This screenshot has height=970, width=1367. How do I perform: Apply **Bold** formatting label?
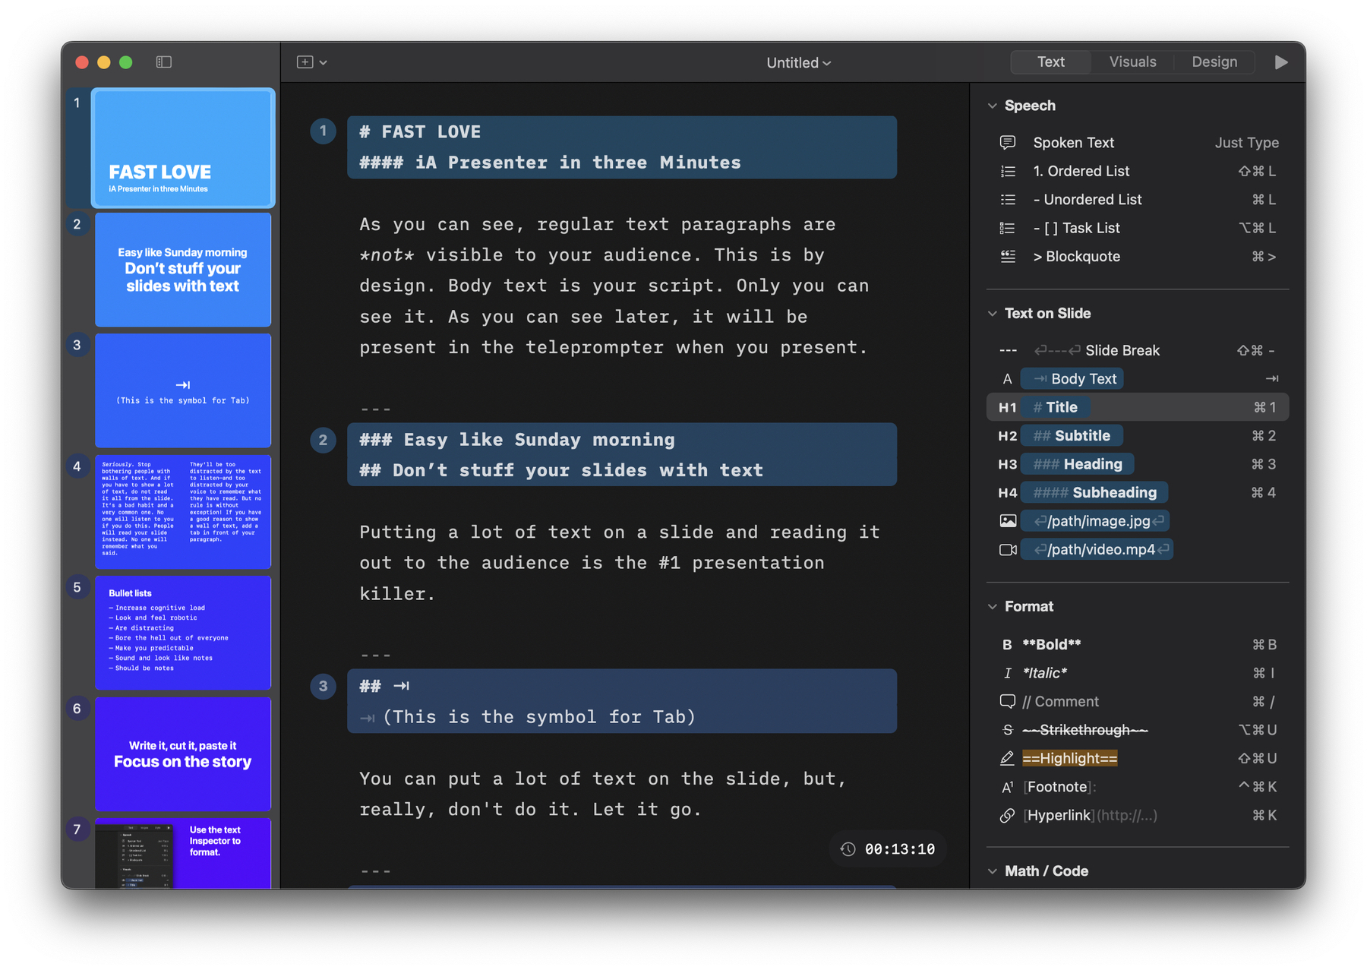(1051, 645)
